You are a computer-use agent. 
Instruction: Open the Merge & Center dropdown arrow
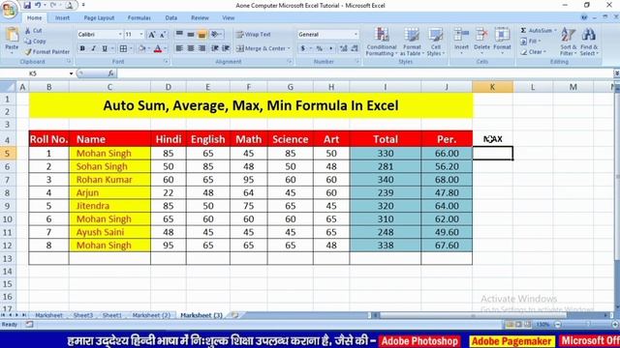(x=289, y=48)
